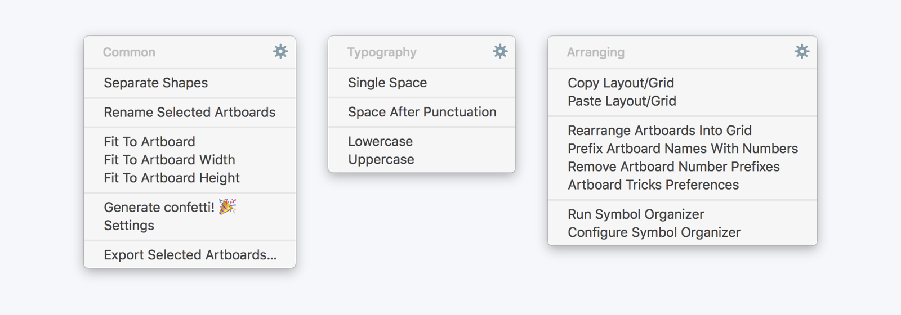Run Symbol Organizer command
Viewport: 901px width, 315px height.
[x=636, y=214]
